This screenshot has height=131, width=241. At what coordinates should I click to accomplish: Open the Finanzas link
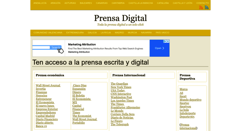click(x=41, y=92)
